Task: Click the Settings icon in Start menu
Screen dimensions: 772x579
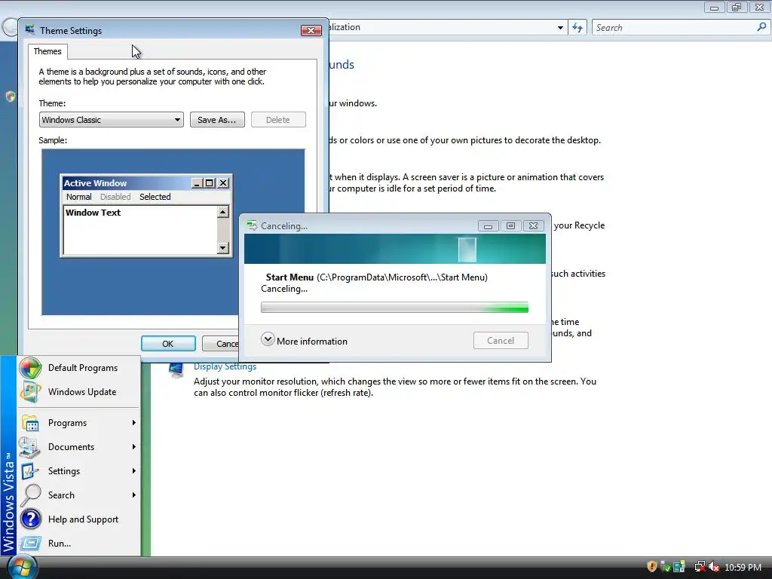Action: [x=30, y=471]
